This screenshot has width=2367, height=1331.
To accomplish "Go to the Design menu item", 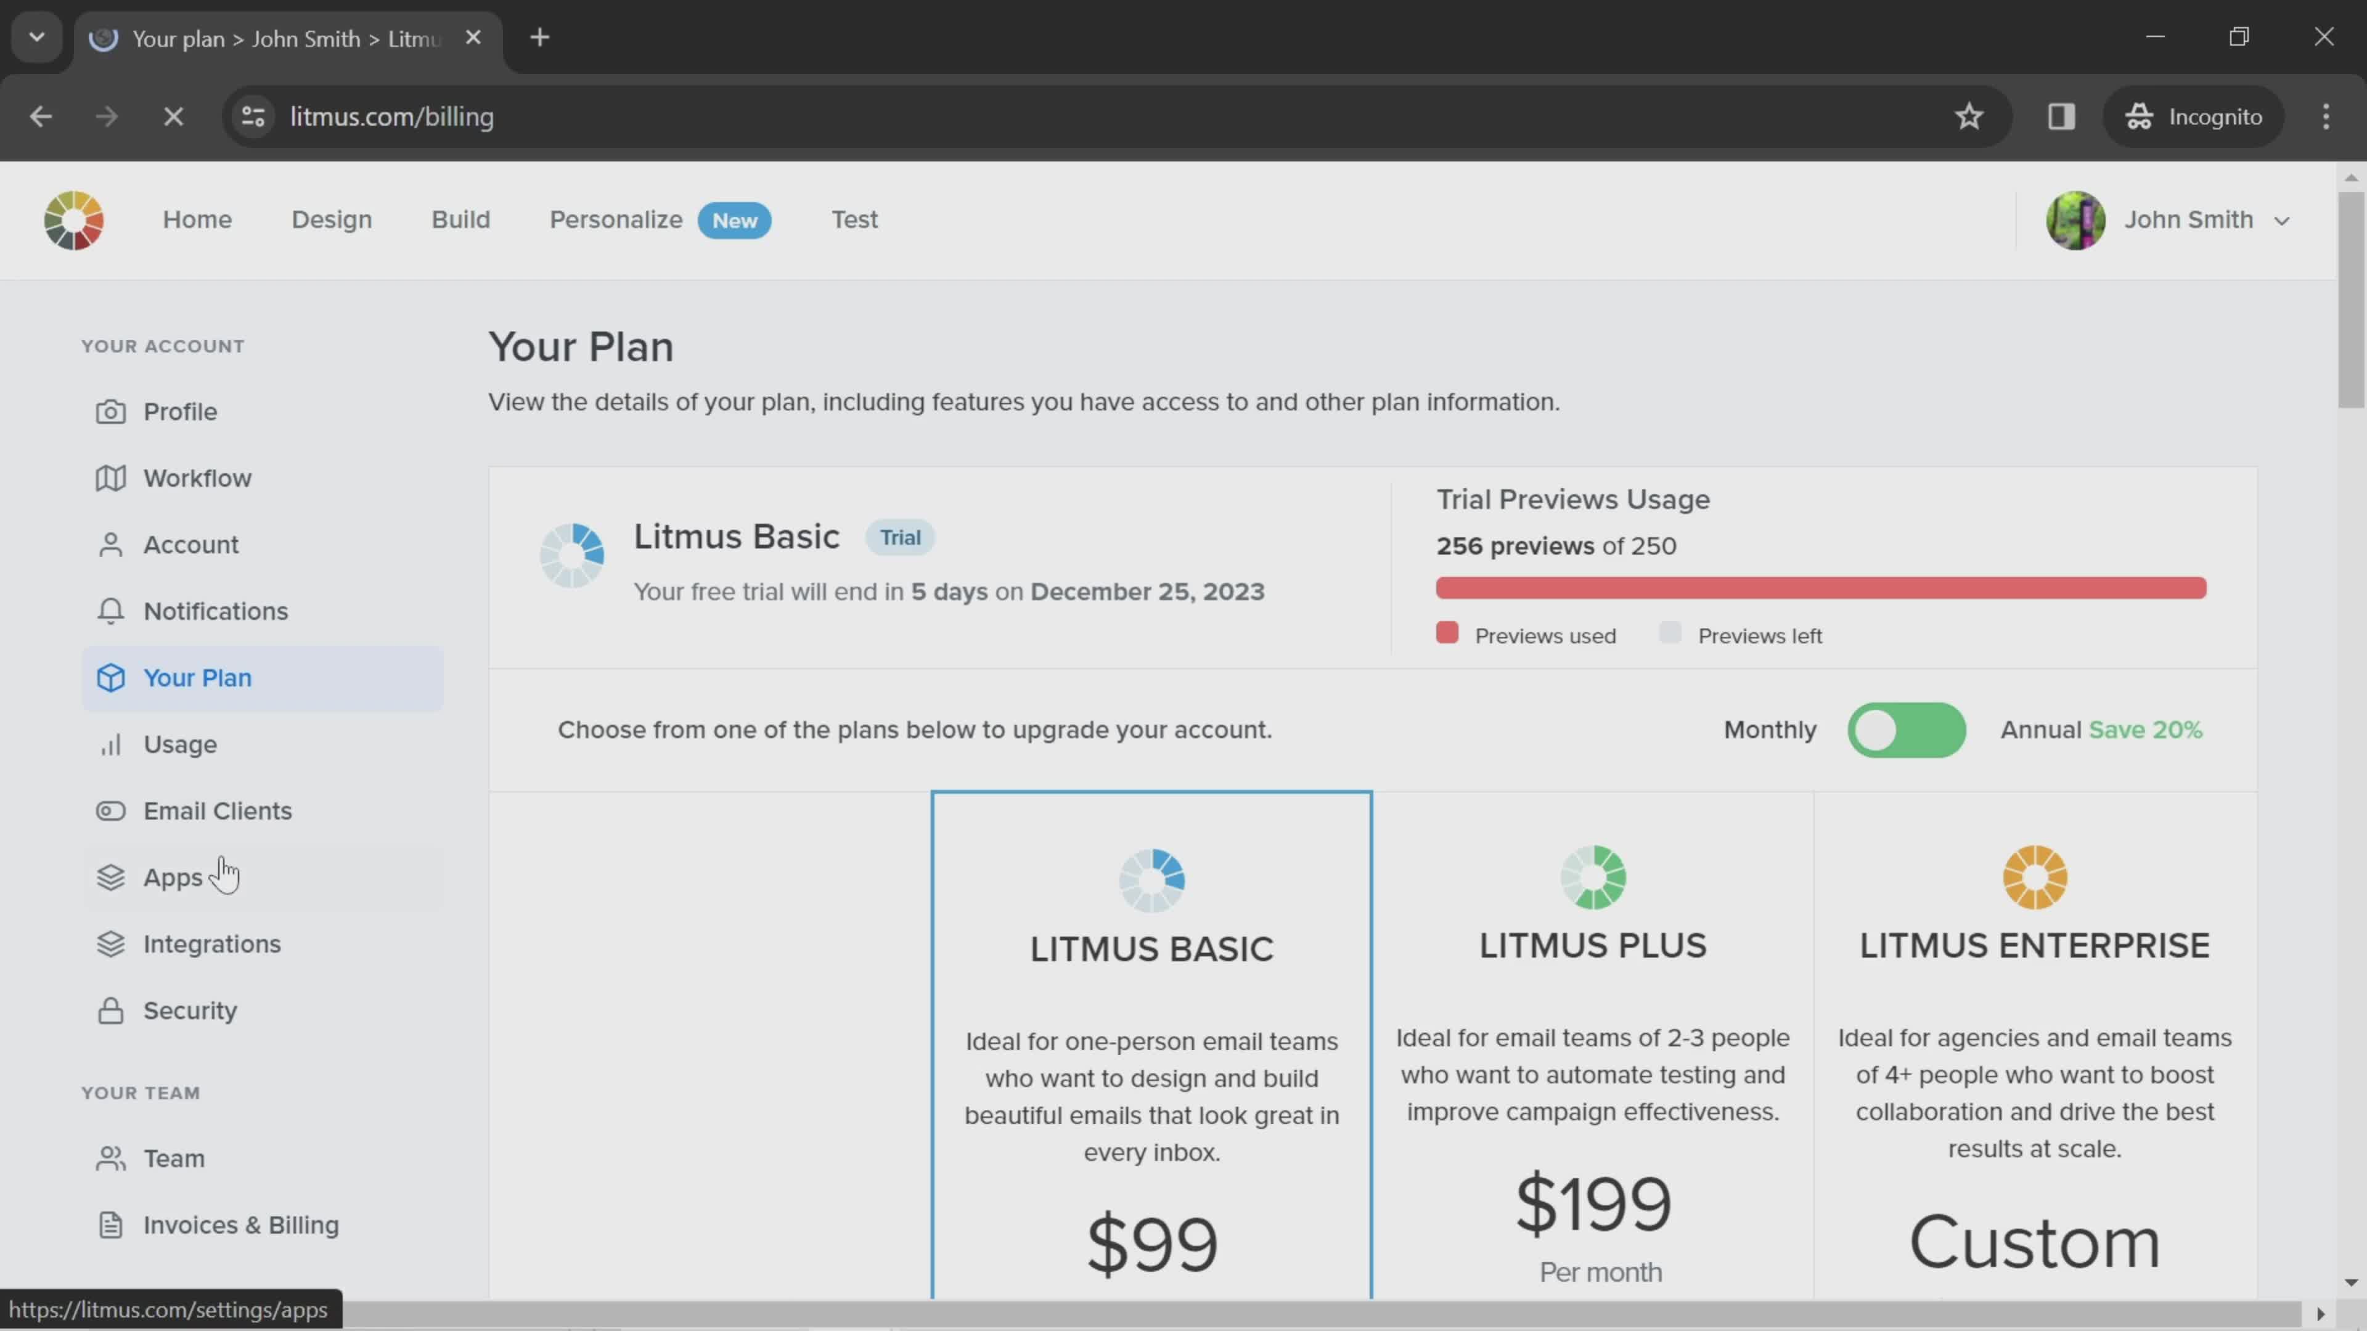I will point(332,219).
